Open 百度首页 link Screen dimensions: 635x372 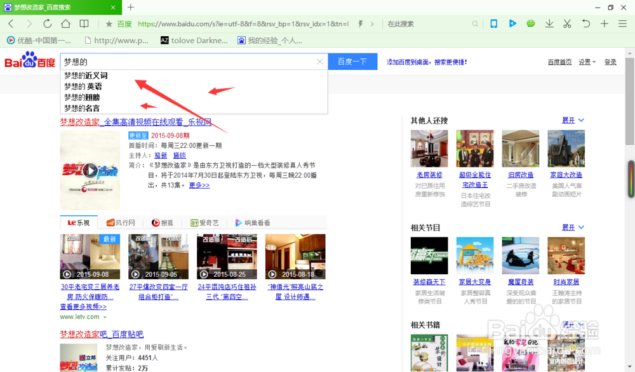click(559, 62)
